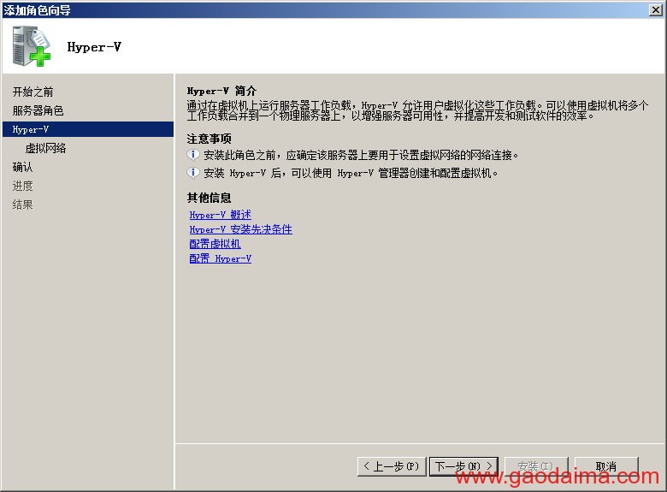This screenshot has width=667, height=492.
Task: Close the 添加角色向导 window
Action: coord(656,9)
